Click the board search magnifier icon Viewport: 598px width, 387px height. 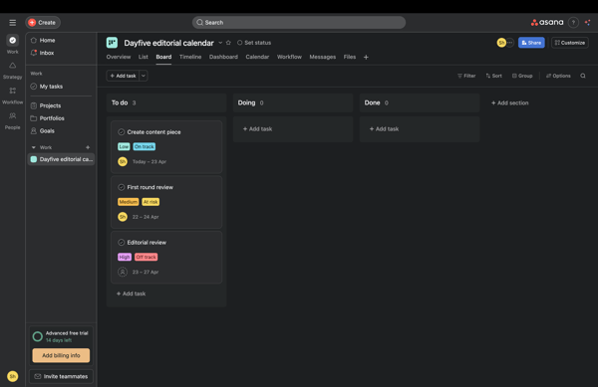point(583,76)
